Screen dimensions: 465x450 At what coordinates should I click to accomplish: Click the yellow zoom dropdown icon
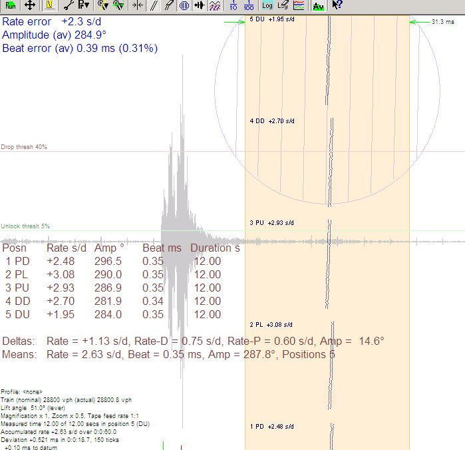click(x=103, y=5)
